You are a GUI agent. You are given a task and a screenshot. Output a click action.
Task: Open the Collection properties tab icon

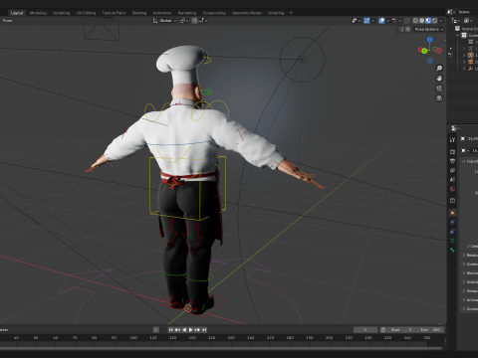452,201
